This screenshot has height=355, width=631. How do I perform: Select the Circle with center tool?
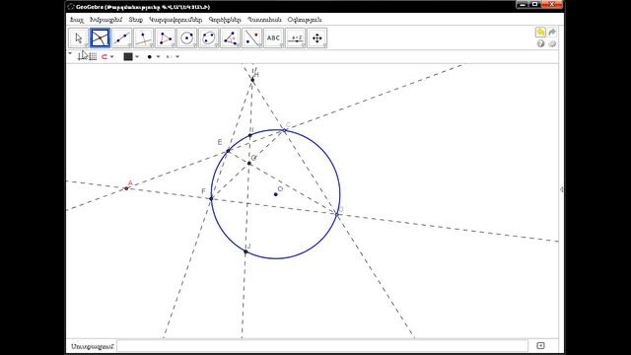[187, 38]
